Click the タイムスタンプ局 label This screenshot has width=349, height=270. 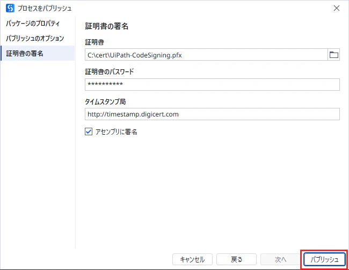tap(105, 102)
